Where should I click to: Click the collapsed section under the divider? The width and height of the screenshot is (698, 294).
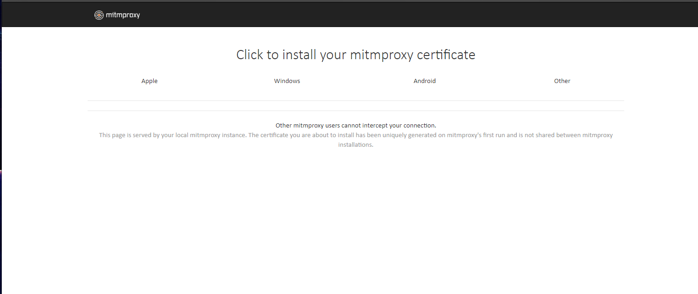[356, 105]
